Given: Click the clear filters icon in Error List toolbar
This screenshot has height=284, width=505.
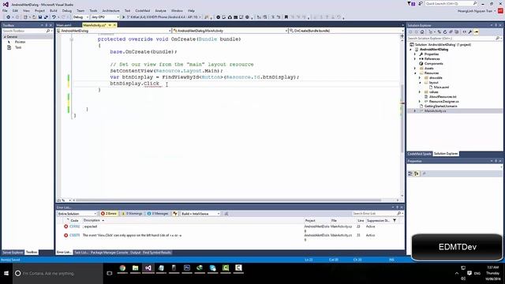Looking at the screenshot, I should (x=226, y=214).
